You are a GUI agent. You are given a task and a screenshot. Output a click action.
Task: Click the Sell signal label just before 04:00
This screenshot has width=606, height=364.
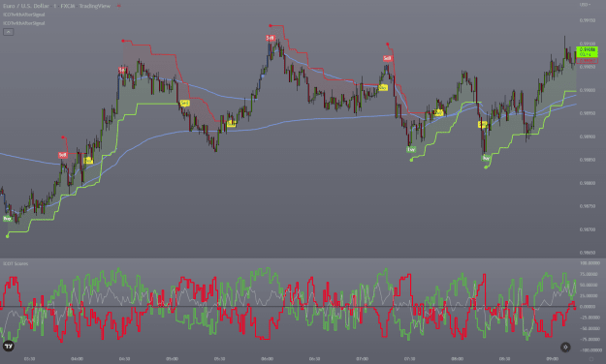(63, 155)
